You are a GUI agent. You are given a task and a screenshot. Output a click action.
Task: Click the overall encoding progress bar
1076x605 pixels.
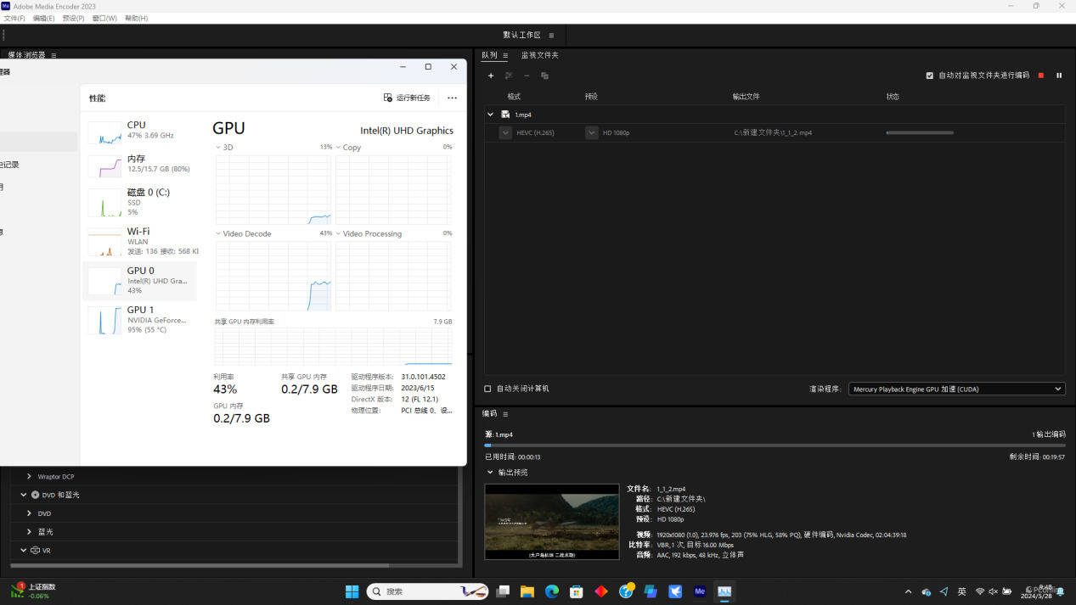[775, 445]
